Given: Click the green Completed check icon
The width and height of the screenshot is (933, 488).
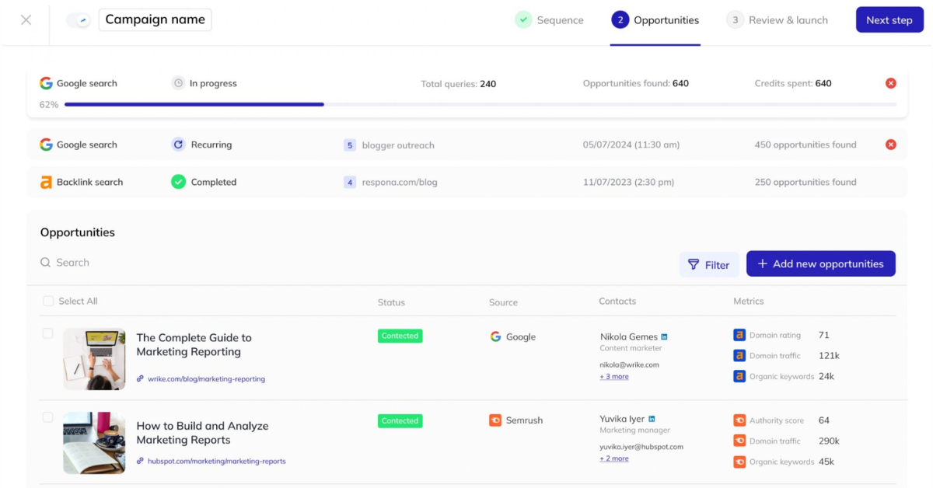Looking at the screenshot, I should [x=178, y=182].
